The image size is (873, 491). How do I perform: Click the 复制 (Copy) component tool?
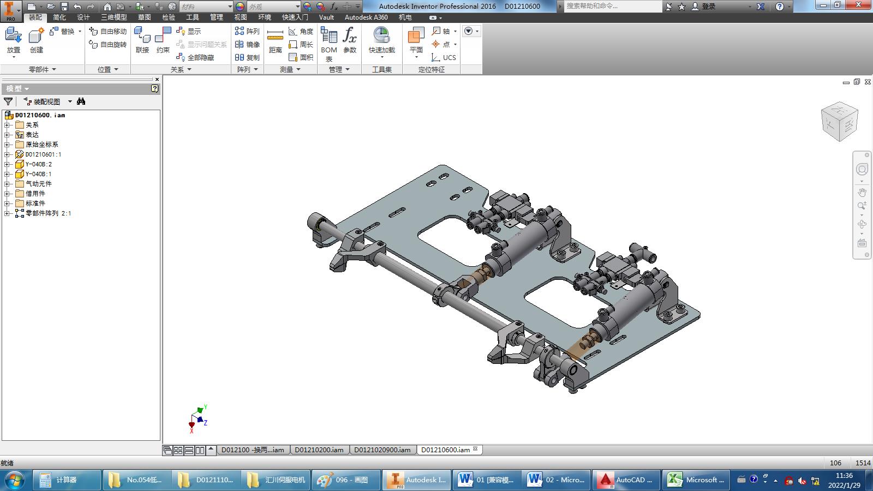point(247,57)
